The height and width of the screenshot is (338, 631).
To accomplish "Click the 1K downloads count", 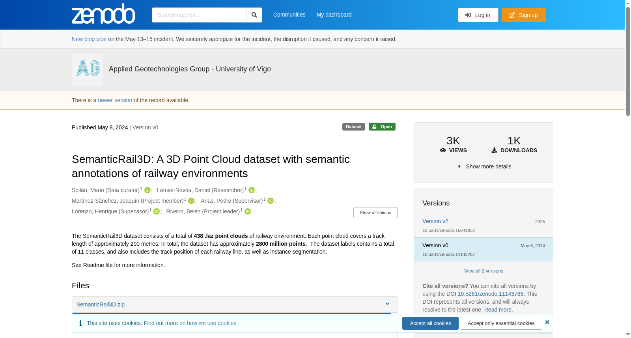I will (x=514, y=141).
